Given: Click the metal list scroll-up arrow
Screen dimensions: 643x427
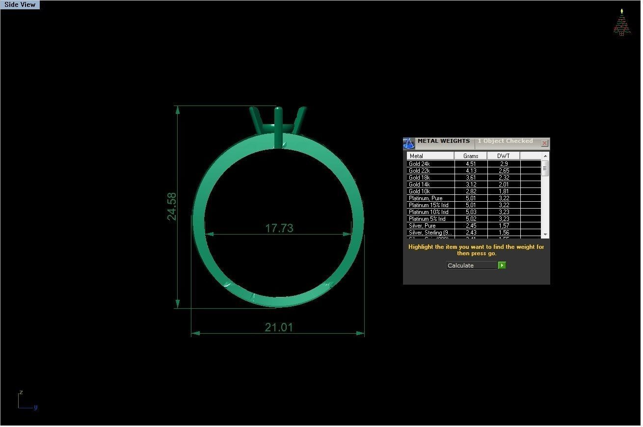Looking at the screenshot, I should pos(545,156).
